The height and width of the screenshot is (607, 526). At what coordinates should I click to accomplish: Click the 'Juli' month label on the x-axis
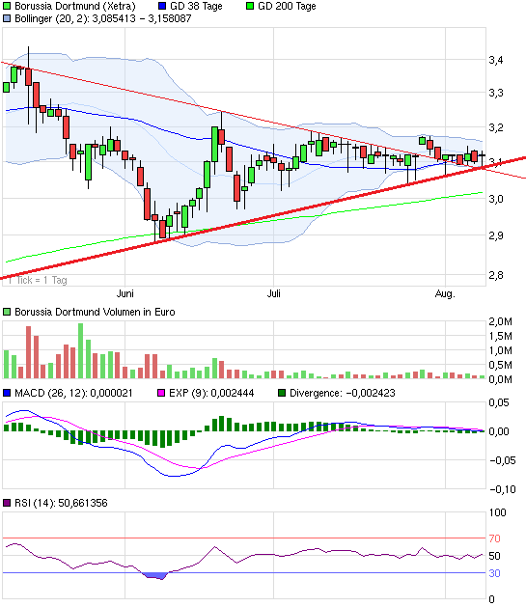click(x=274, y=293)
